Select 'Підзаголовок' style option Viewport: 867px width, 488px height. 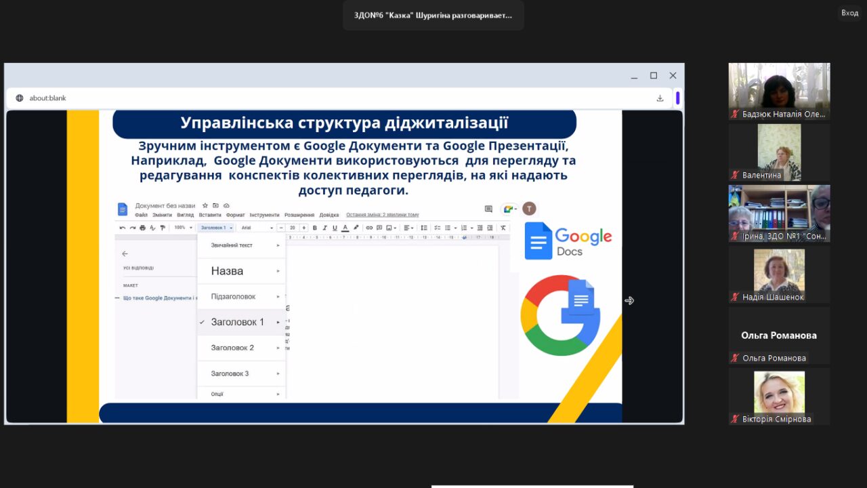tap(242, 297)
